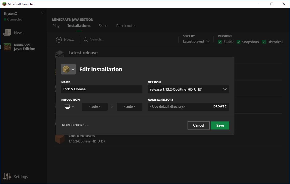Toggle the Historical versions checkbox
This screenshot has width=290, height=184.
(x=264, y=42)
